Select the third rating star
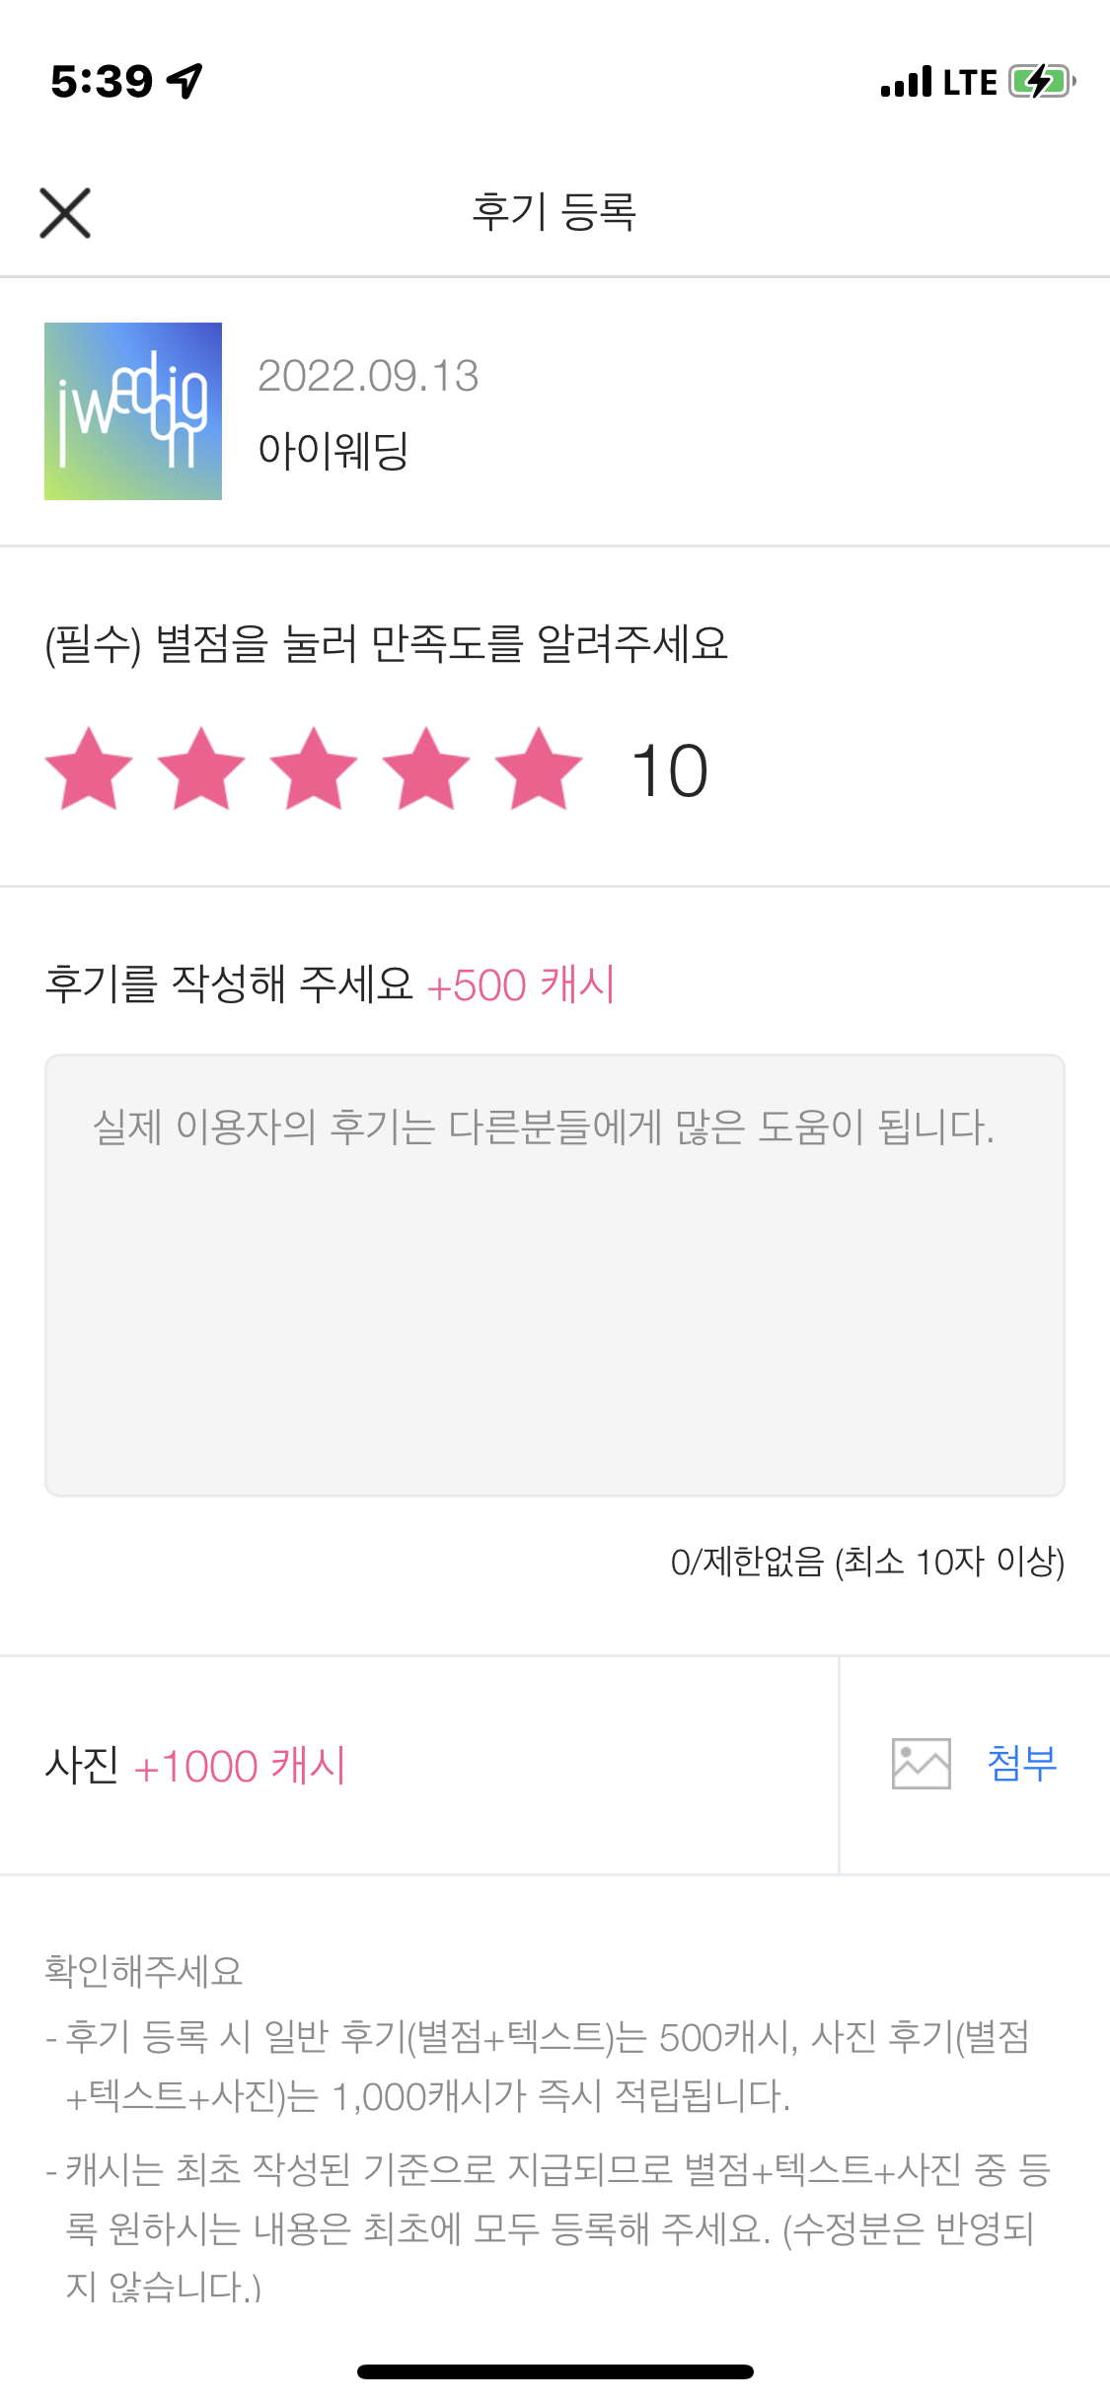 [x=314, y=769]
